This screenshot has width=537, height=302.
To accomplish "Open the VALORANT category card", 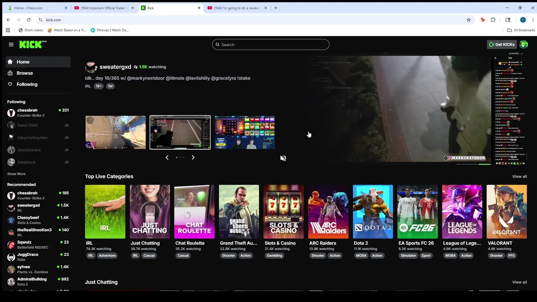I will tap(507, 212).
